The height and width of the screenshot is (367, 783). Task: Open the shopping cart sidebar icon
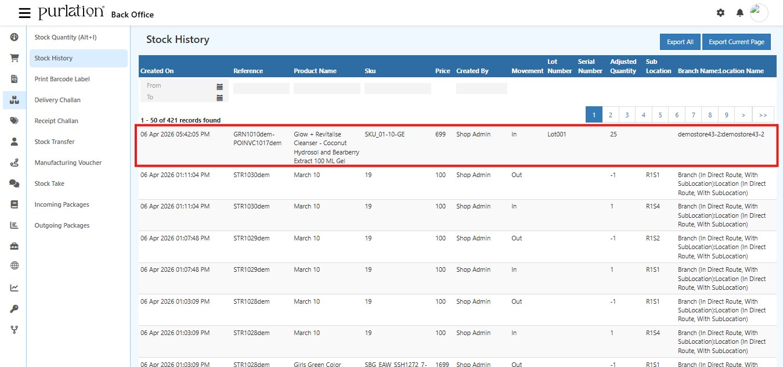[15, 58]
